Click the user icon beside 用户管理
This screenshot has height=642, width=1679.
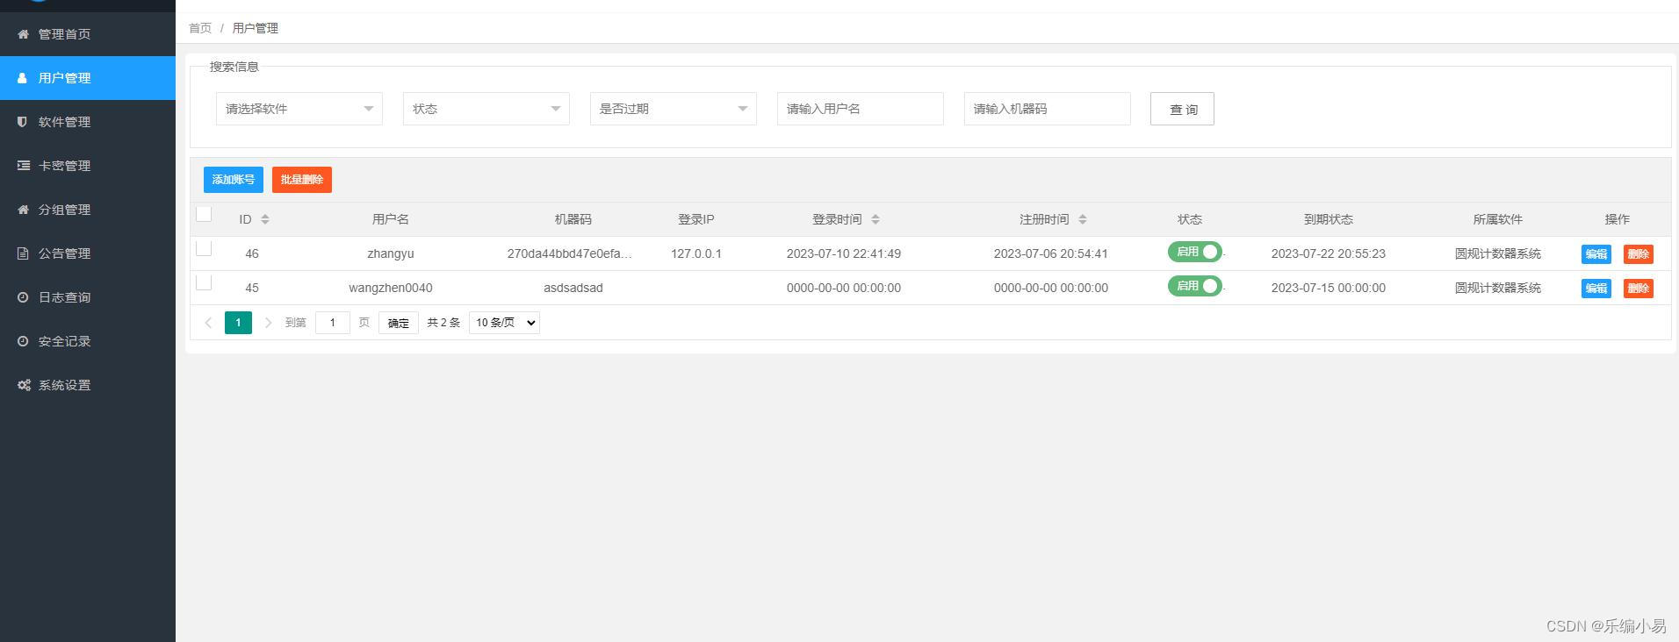[x=23, y=78]
